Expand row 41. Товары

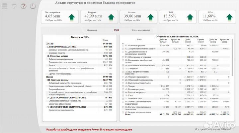123,85
